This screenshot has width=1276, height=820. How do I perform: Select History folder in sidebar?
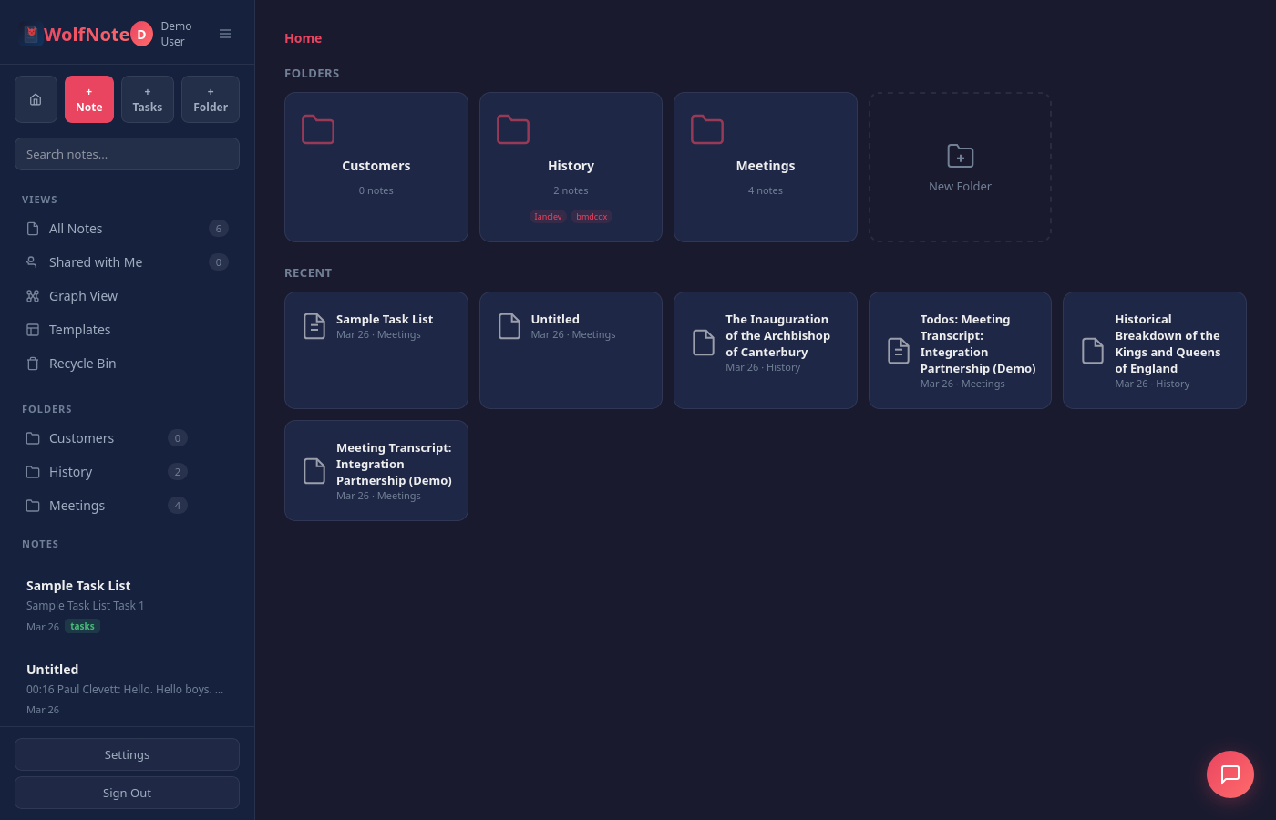click(127, 472)
